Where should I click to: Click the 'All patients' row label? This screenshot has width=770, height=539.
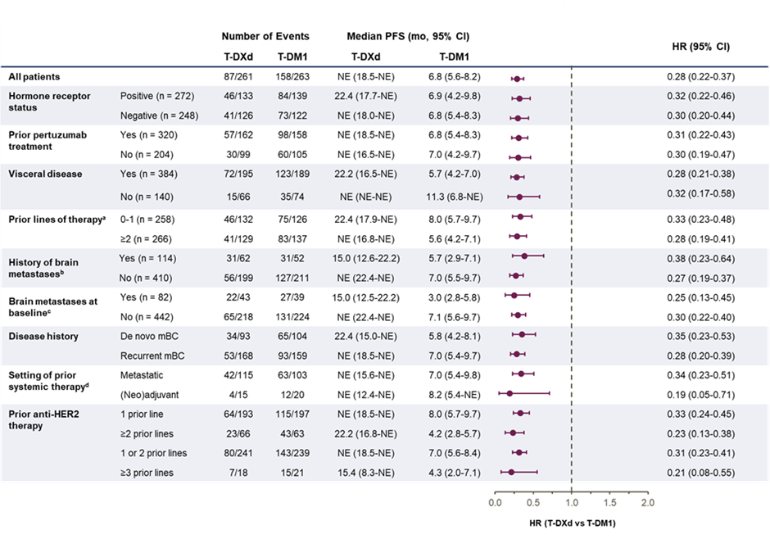pyautogui.click(x=34, y=76)
